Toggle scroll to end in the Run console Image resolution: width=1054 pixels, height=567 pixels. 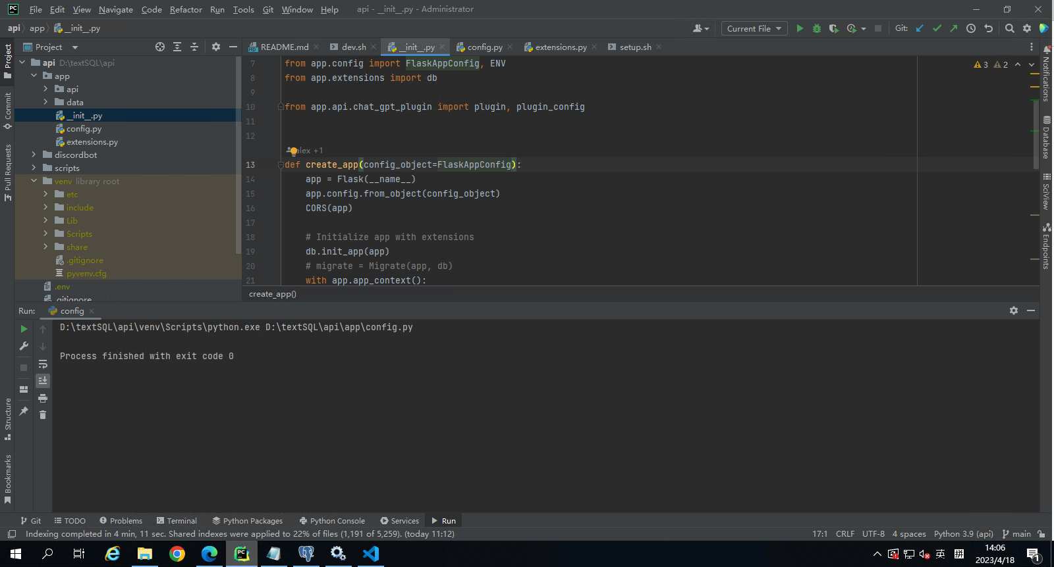pyautogui.click(x=43, y=381)
